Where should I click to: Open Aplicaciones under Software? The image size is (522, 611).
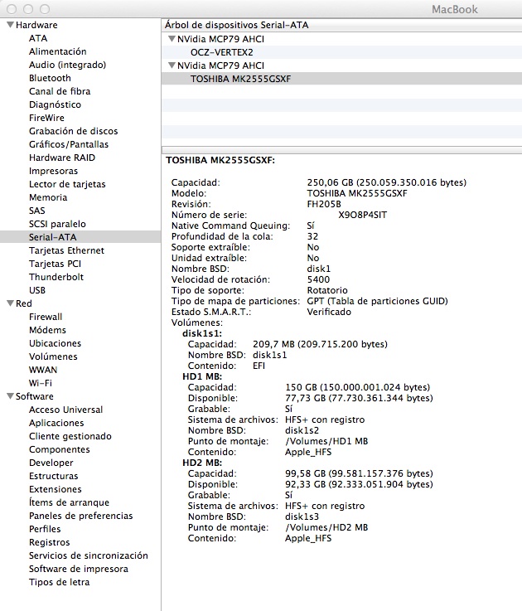point(56,423)
